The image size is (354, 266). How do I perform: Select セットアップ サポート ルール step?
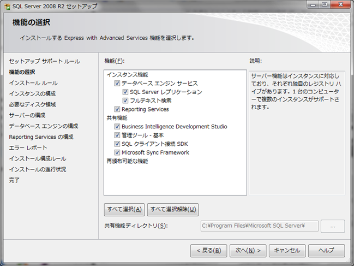[x=45, y=61]
